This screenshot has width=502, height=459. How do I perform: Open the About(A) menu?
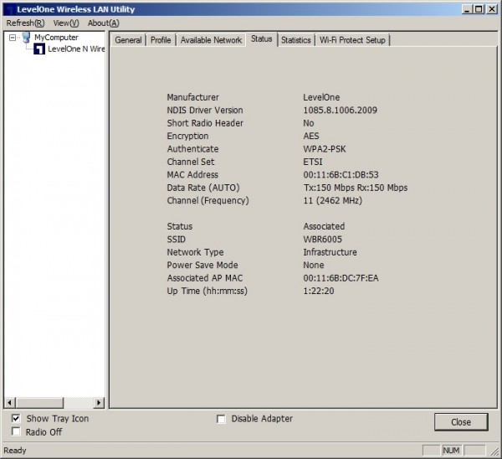(x=104, y=23)
